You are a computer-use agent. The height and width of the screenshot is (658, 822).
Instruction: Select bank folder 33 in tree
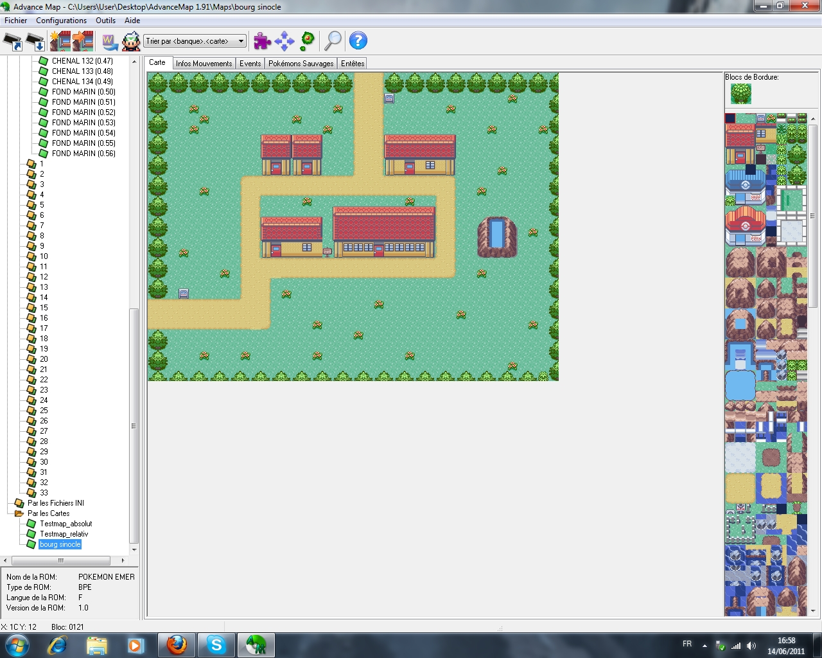44,493
